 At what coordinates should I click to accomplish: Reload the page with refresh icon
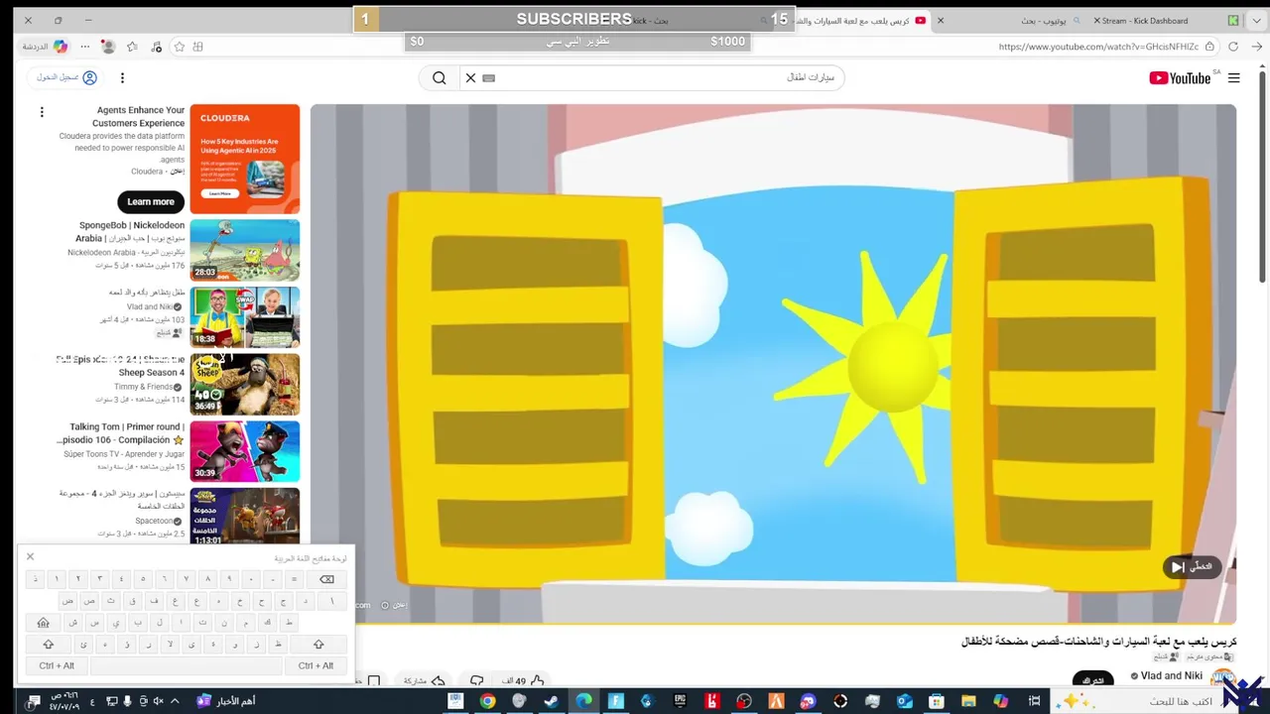(1233, 47)
